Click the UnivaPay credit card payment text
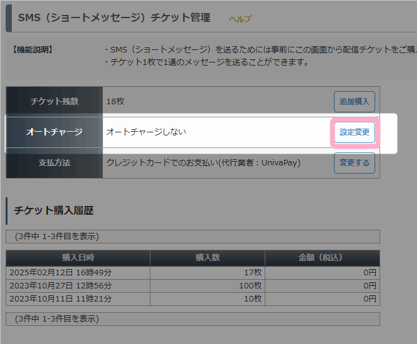 [x=204, y=162]
